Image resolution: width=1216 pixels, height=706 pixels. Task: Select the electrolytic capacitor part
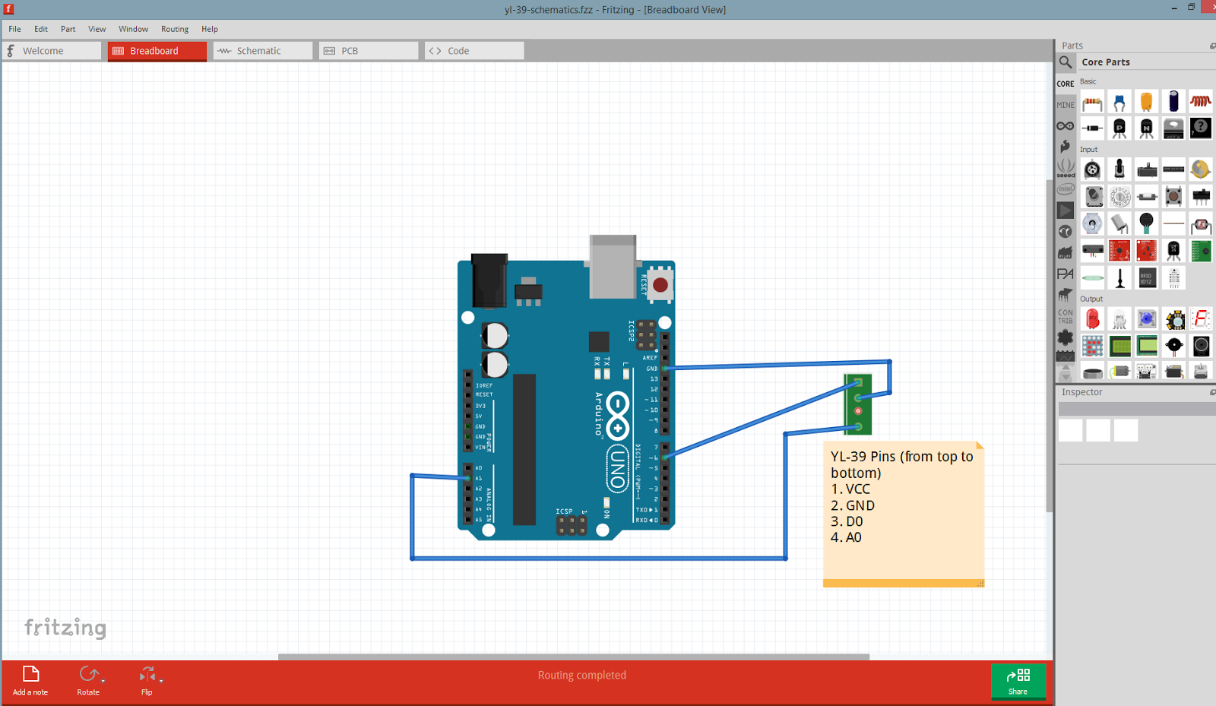pos(1173,102)
